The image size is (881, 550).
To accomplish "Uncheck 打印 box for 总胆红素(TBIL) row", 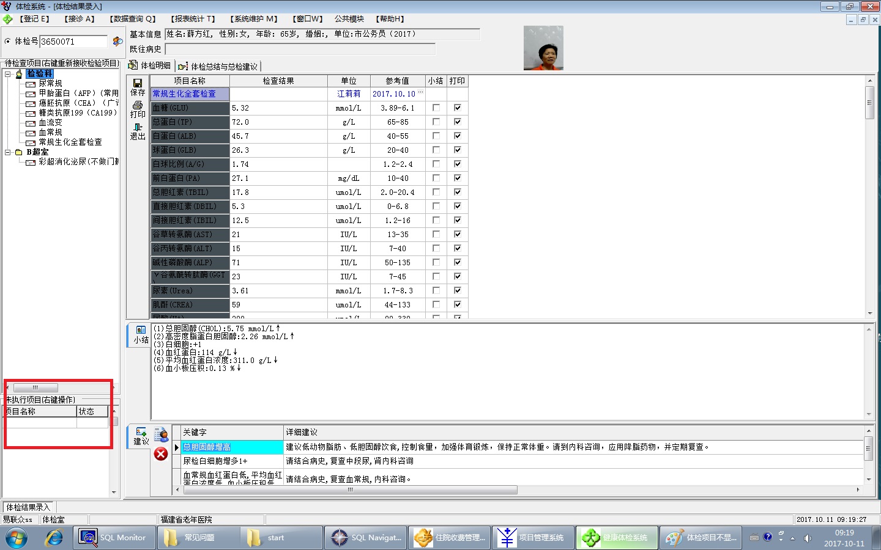I will click(457, 192).
